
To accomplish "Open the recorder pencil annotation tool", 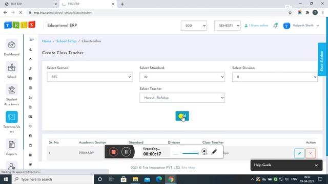I will click(214, 152).
